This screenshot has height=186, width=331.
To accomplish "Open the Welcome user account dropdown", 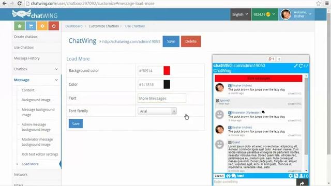I will pyautogui.click(x=296, y=14).
